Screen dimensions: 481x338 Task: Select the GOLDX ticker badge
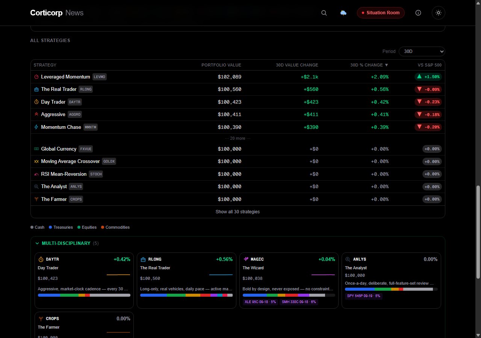click(109, 161)
